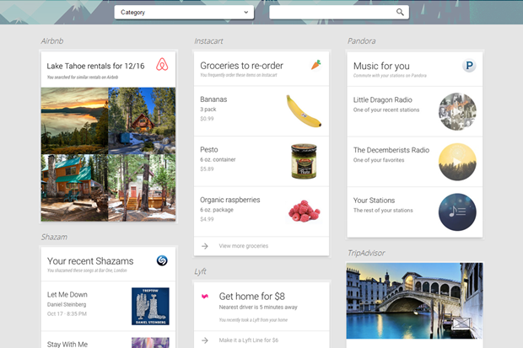Click the Lyft pink logo icon
The image size is (523, 348).
205,296
